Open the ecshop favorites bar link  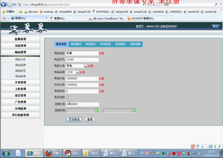pos(47,12)
